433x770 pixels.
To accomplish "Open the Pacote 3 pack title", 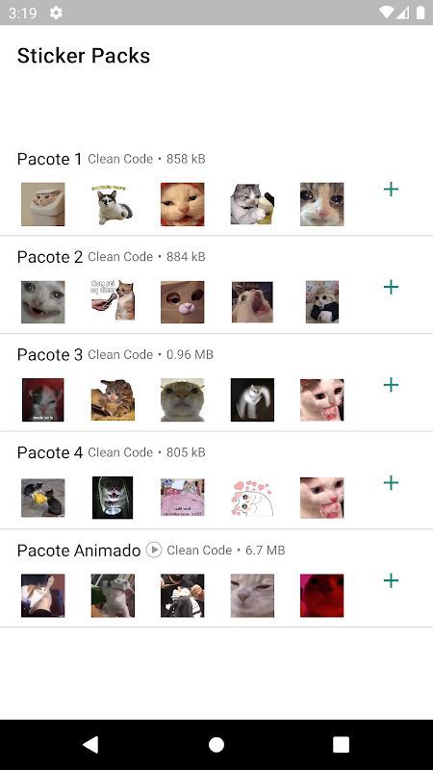I will click(x=50, y=354).
